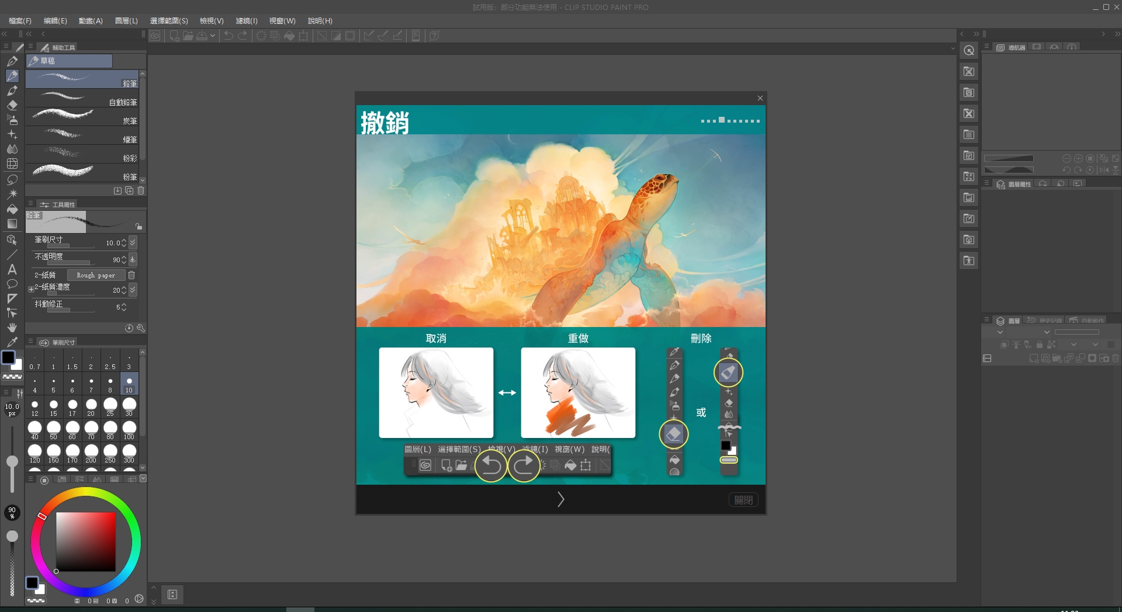Select the transparent color strip below the color wheel swatches
1122x612 pixels.
click(36, 600)
